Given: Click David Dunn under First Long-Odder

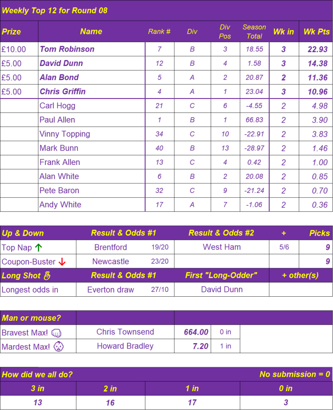Looking at the screenshot, I should [222, 289].
